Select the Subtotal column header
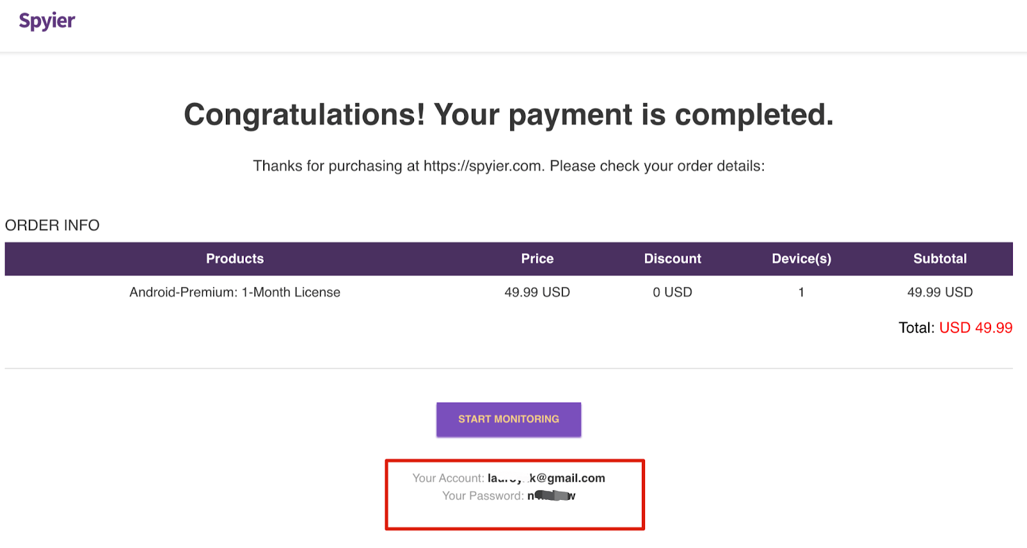Viewport: 1027px width, 548px height. click(x=940, y=259)
